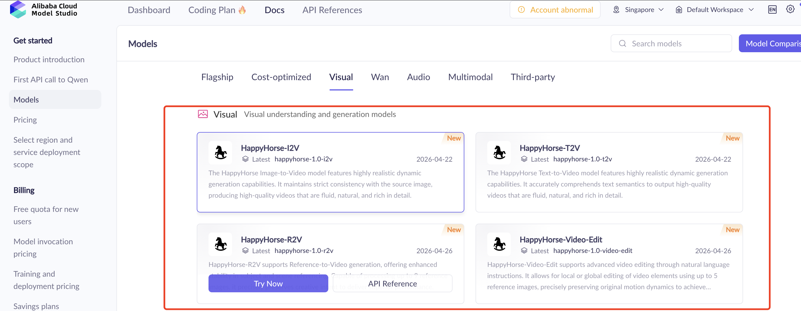The image size is (801, 311).
Task: Click API Reference on HappyHorse-R2V card
Action: click(x=392, y=283)
